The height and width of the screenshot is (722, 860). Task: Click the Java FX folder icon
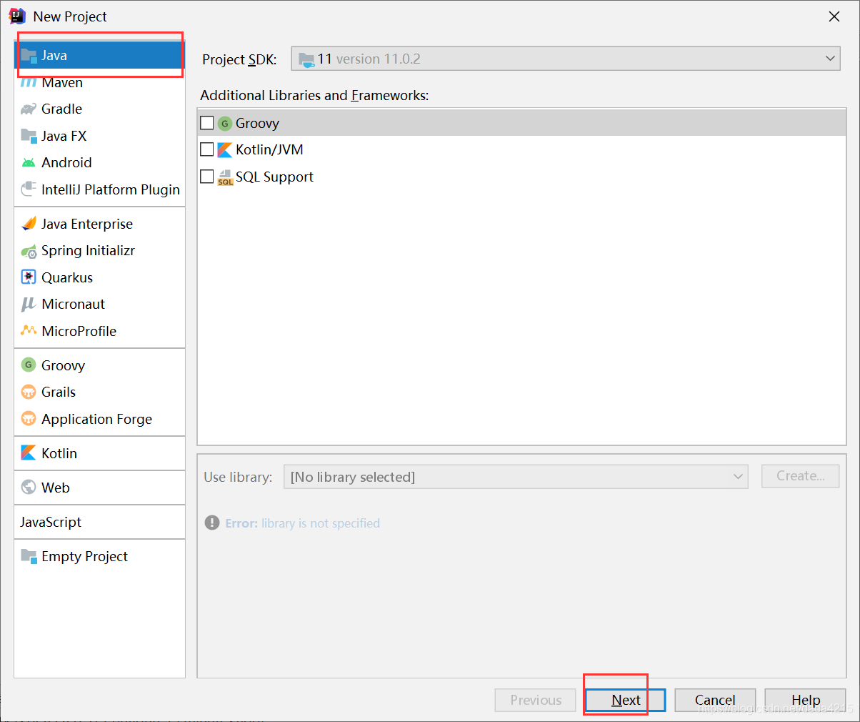(29, 136)
